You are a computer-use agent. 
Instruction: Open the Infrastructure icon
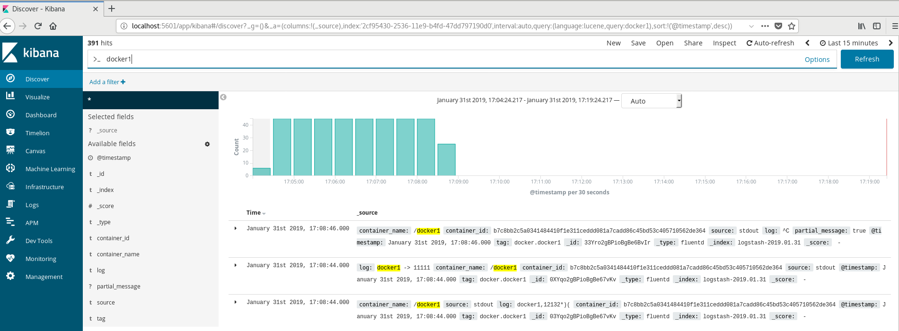10,186
